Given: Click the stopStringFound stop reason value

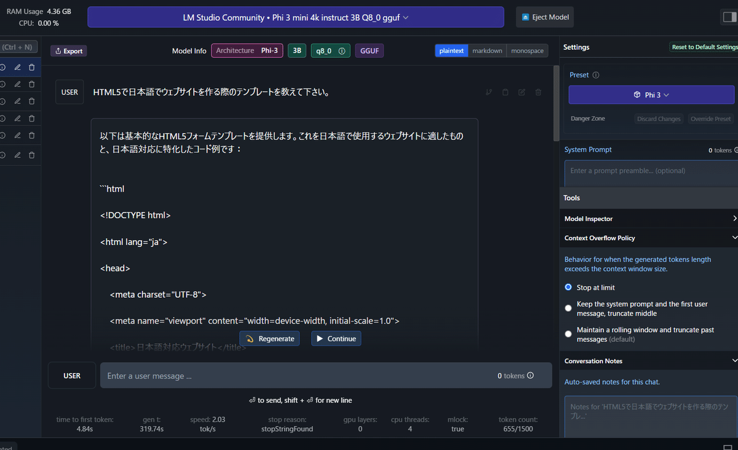Looking at the screenshot, I should (x=287, y=429).
